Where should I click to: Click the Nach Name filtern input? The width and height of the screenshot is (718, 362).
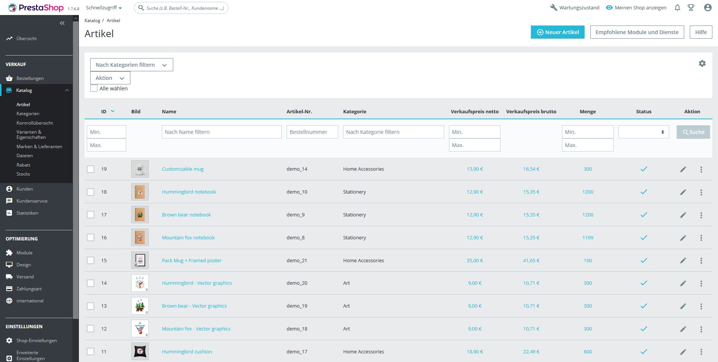[222, 132]
